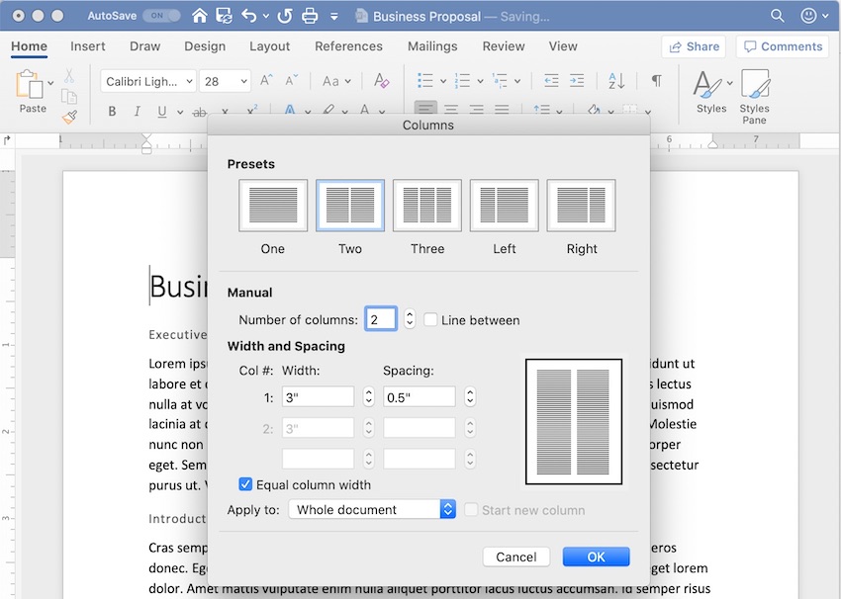This screenshot has width=841, height=599.
Task: Select the Format Painter tool
Action: point(69,118)
